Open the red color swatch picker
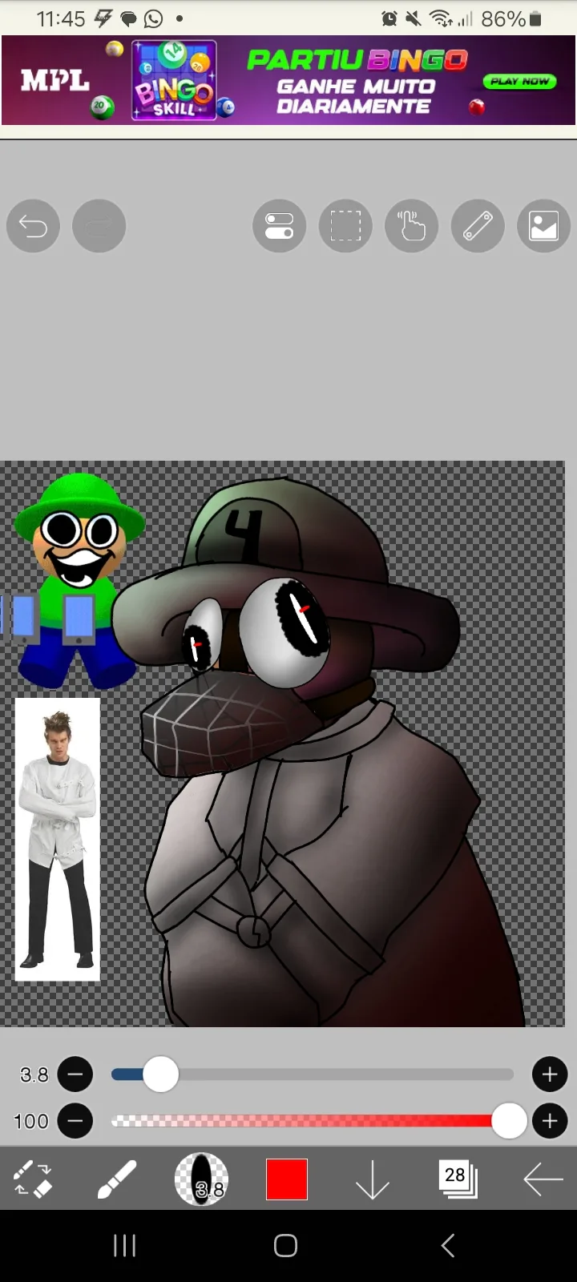The width and height of the screenshot is (577, 1282). coord(287,1179)
